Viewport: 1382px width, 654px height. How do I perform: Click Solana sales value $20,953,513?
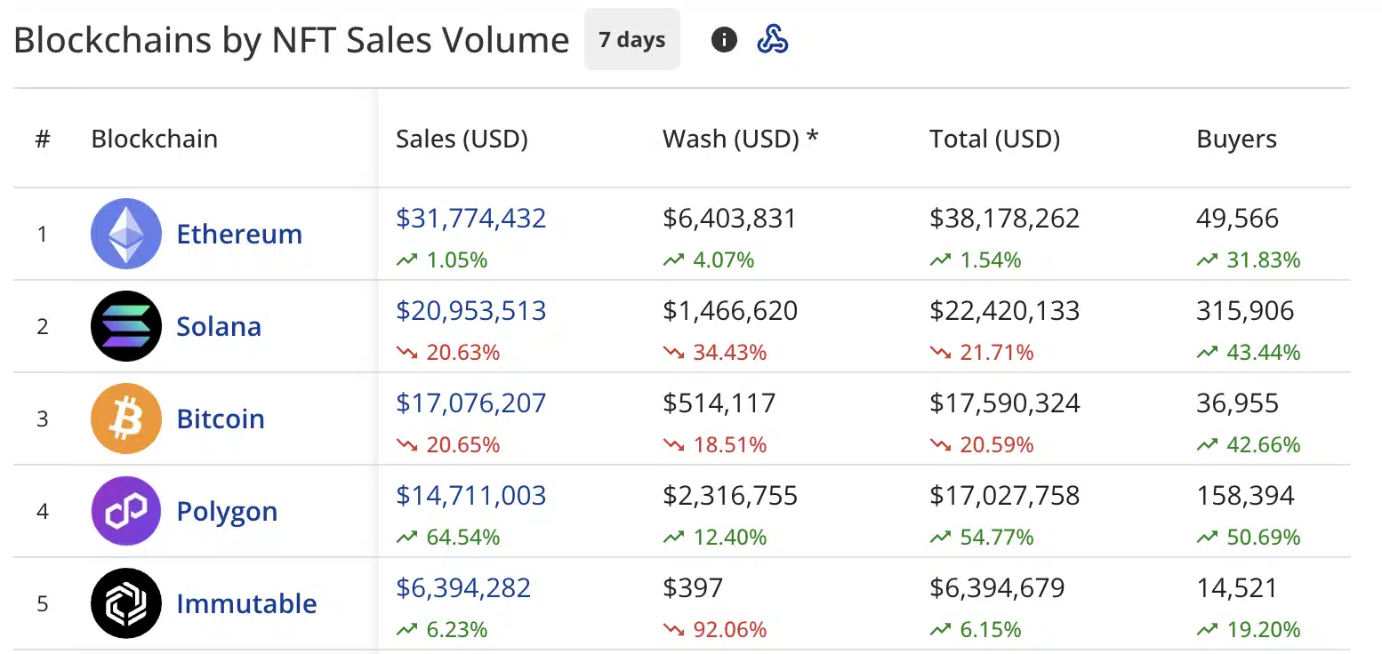470,310
